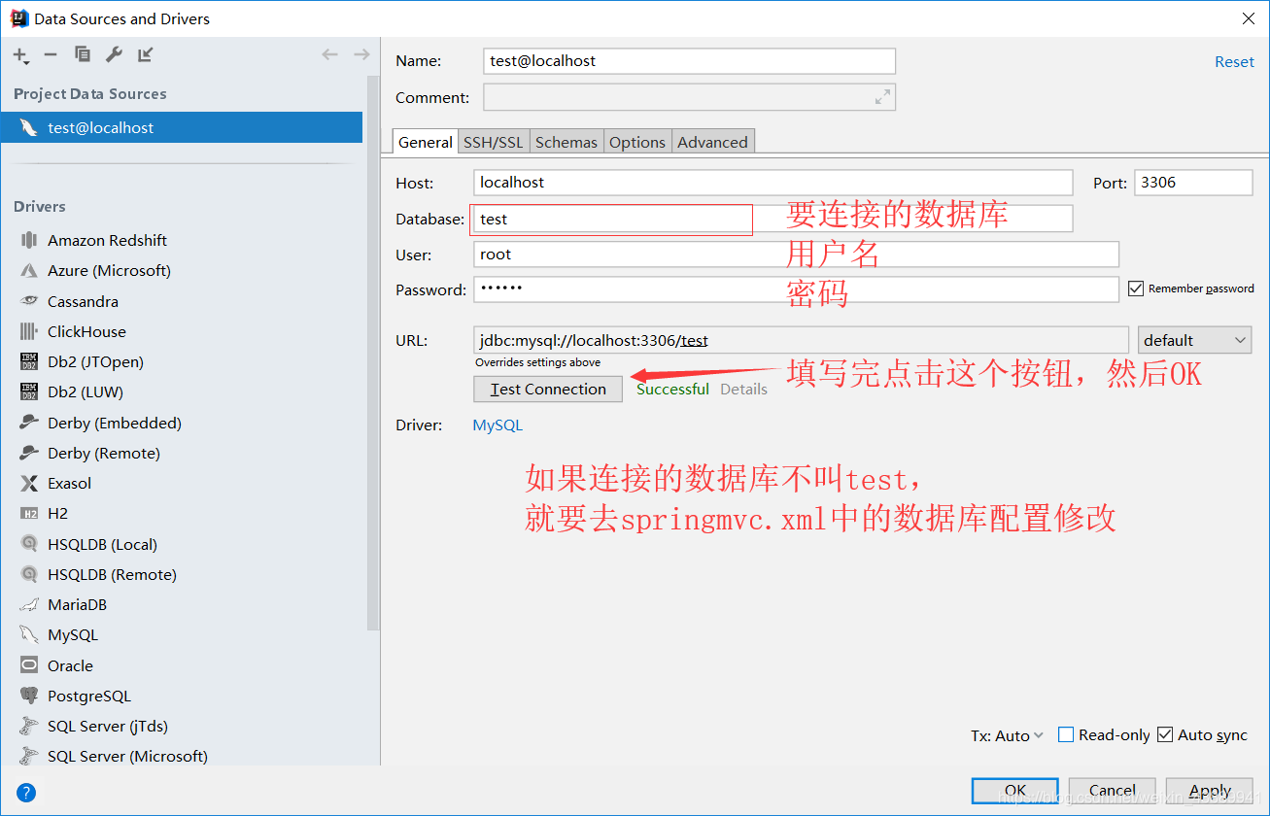The height and width of the screenshot is (816, 1270).
Task: Click the MySQL driver link
Action: pos(498,425)
